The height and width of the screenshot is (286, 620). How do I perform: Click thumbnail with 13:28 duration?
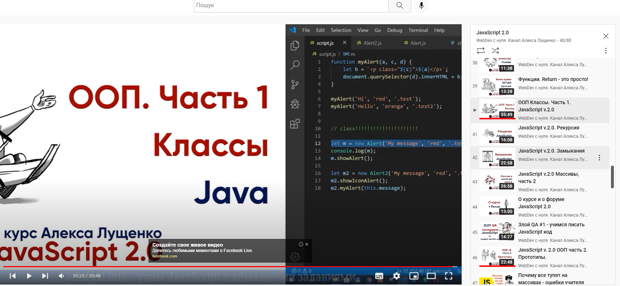(x=497, y=86)
